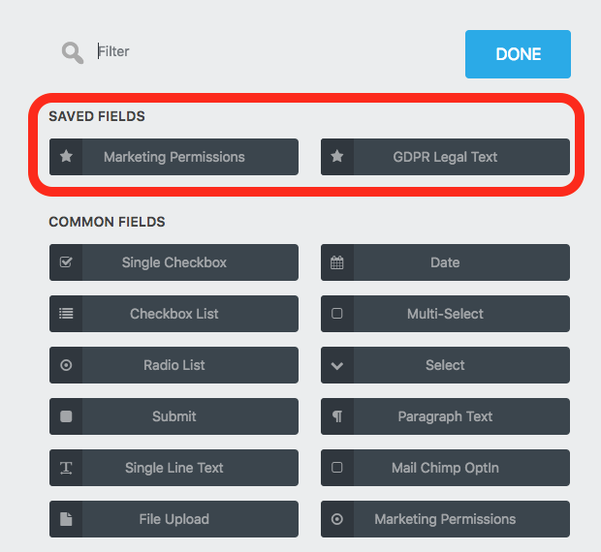601x552 pixels.
Task: Click the search magnifier icon
Action: pyautogui.click(x=73, y=52)
